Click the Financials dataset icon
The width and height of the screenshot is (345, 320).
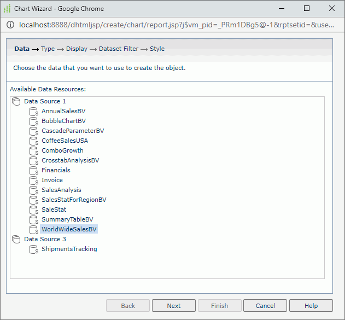pos(34,170)
